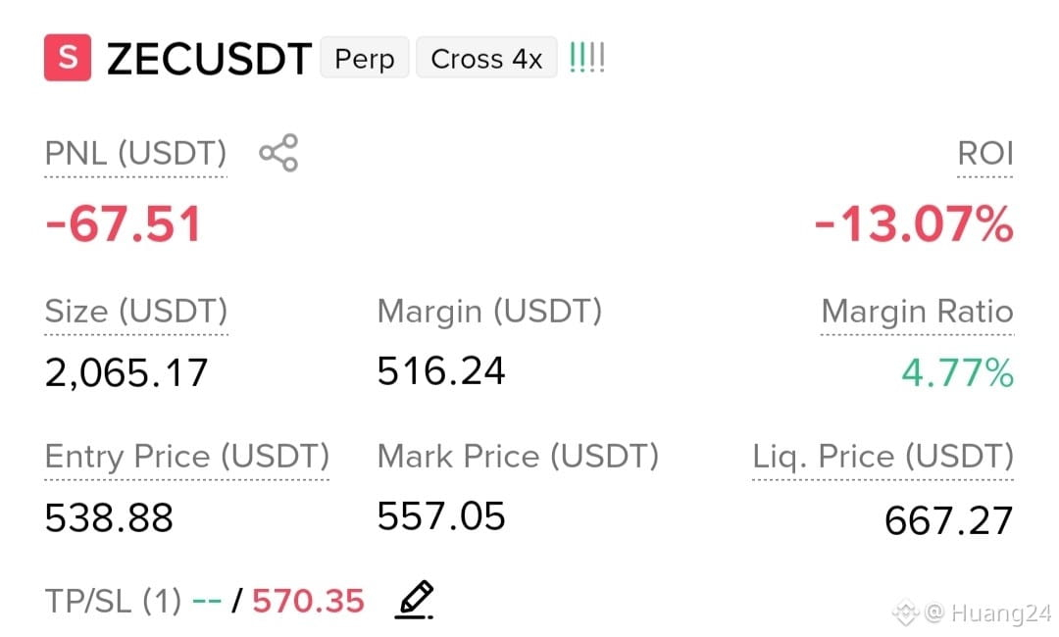Tap the Huang24 watermark logo

(905, 612)
